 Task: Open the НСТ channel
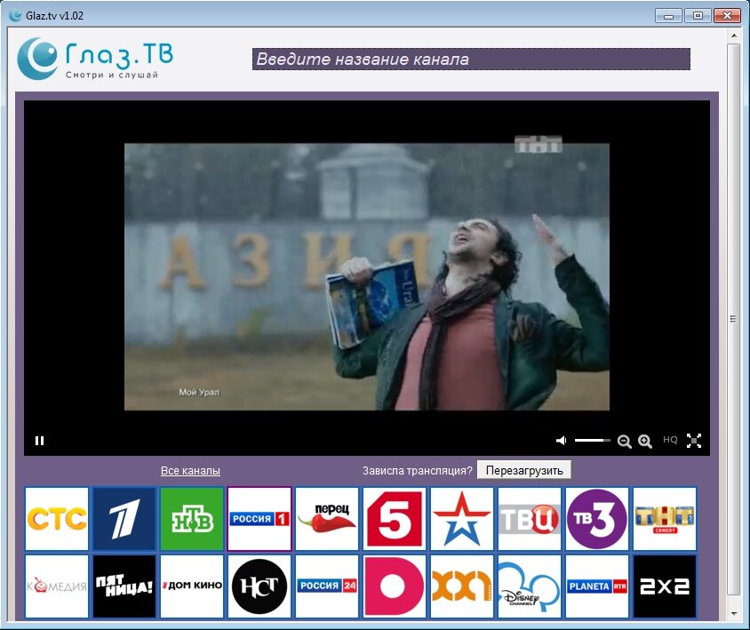(x=259, y=586)
